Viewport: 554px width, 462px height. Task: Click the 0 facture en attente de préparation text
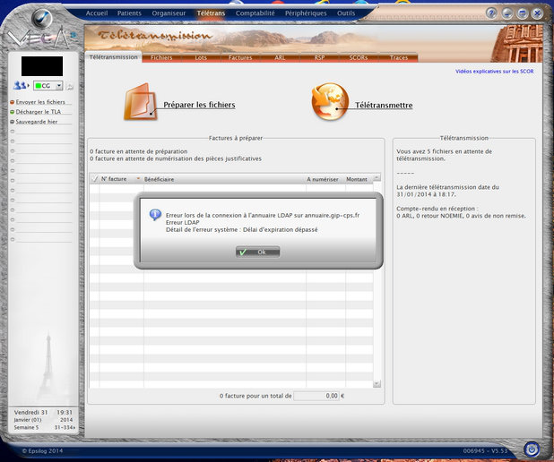[138, 151]
